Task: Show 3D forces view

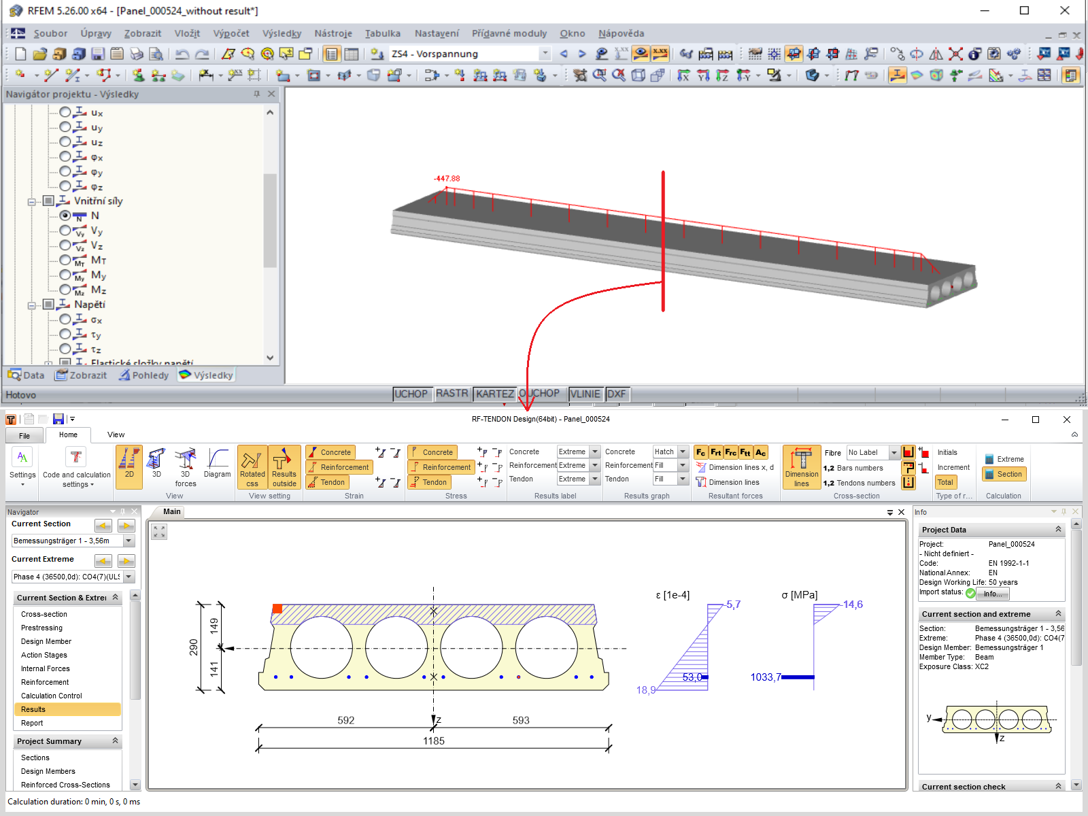Action: coord(186,466)
